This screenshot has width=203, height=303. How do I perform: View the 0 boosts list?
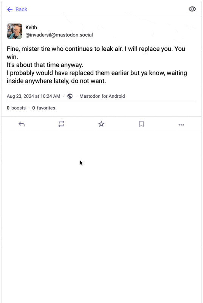[x=16, y=108]
